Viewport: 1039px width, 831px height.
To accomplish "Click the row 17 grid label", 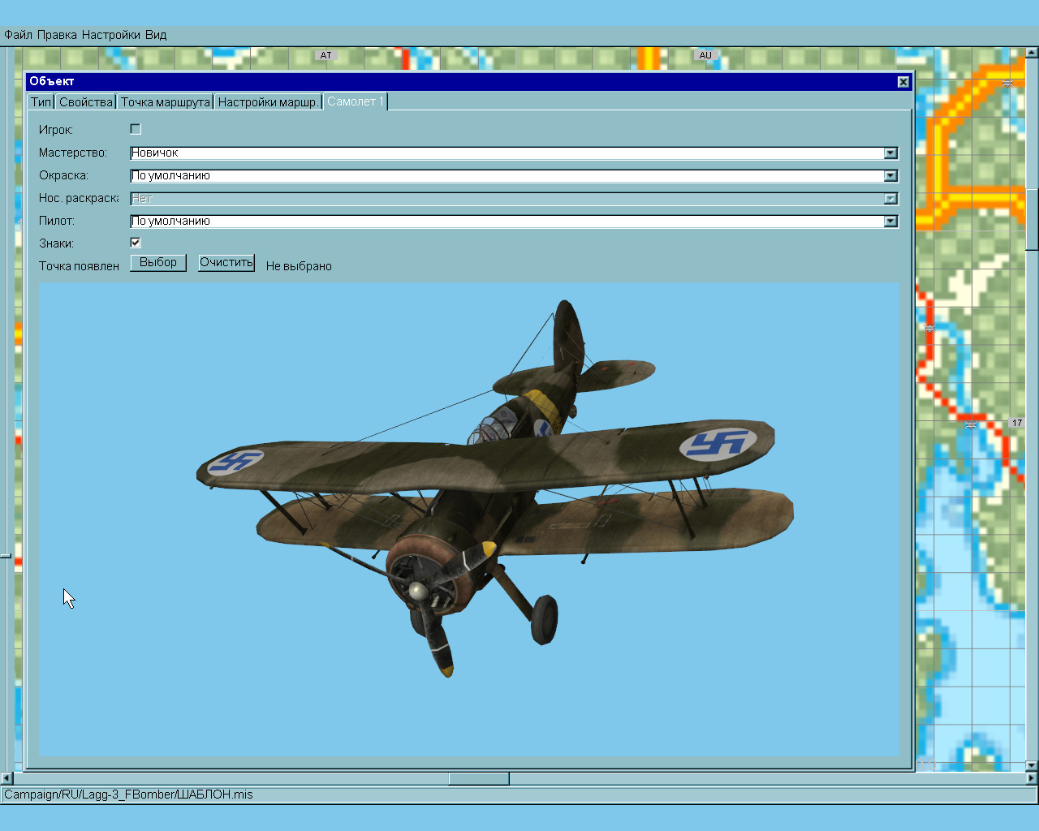I will 1017,423.
